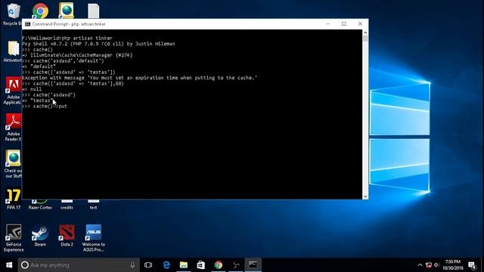Close the Command Prompt window

pos(360,23)
